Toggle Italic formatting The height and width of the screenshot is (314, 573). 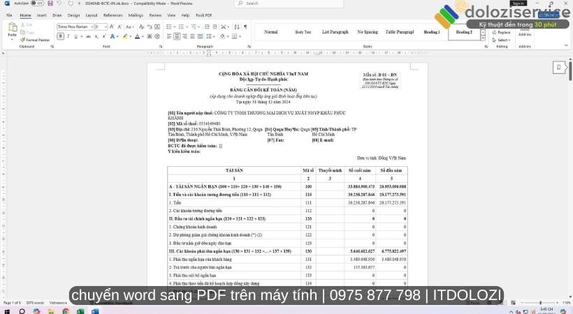[x=68, y=36]
